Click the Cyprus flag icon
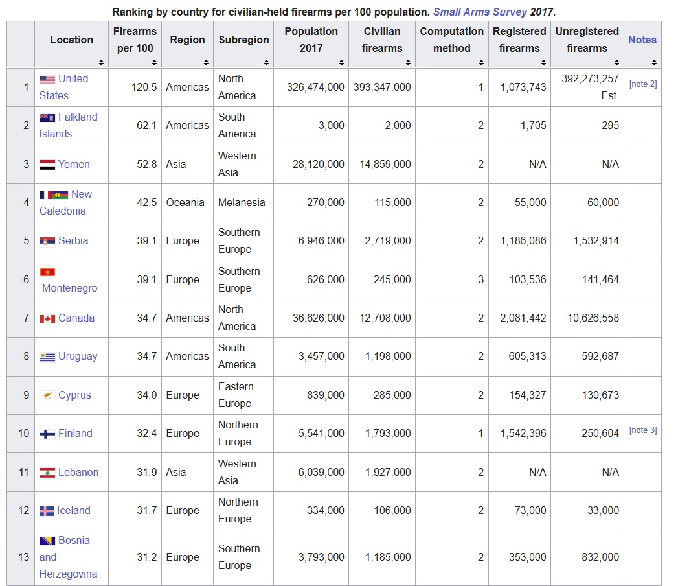 pyautogui.click(x=47, y=395)
